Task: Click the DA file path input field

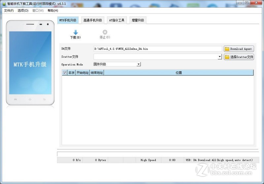Action: 158,49
